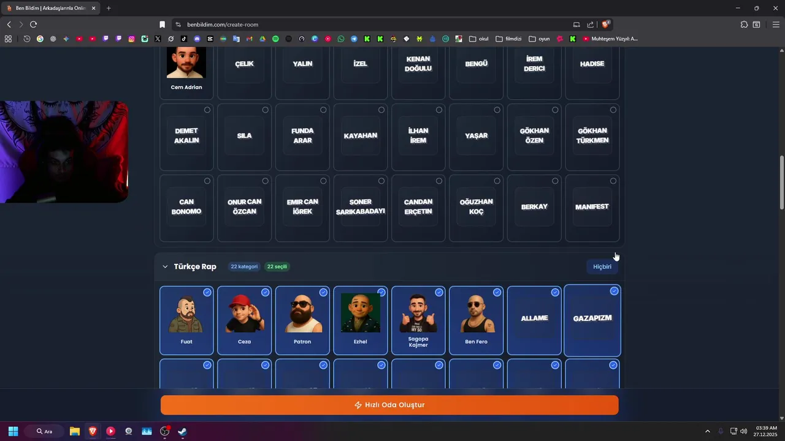
Task: Open browser extensions puzzle icon
Action: pos(744,24)
